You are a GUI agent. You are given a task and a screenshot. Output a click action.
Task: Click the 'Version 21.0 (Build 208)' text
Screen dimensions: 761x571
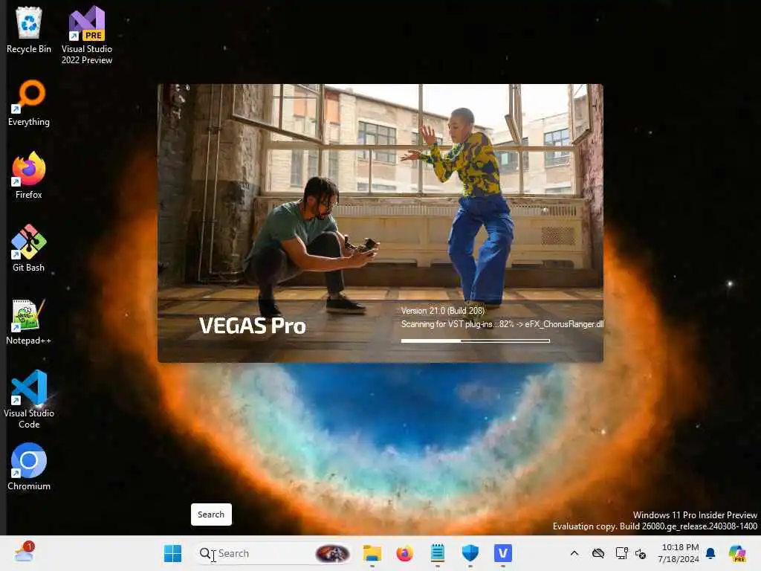(443, 311)
